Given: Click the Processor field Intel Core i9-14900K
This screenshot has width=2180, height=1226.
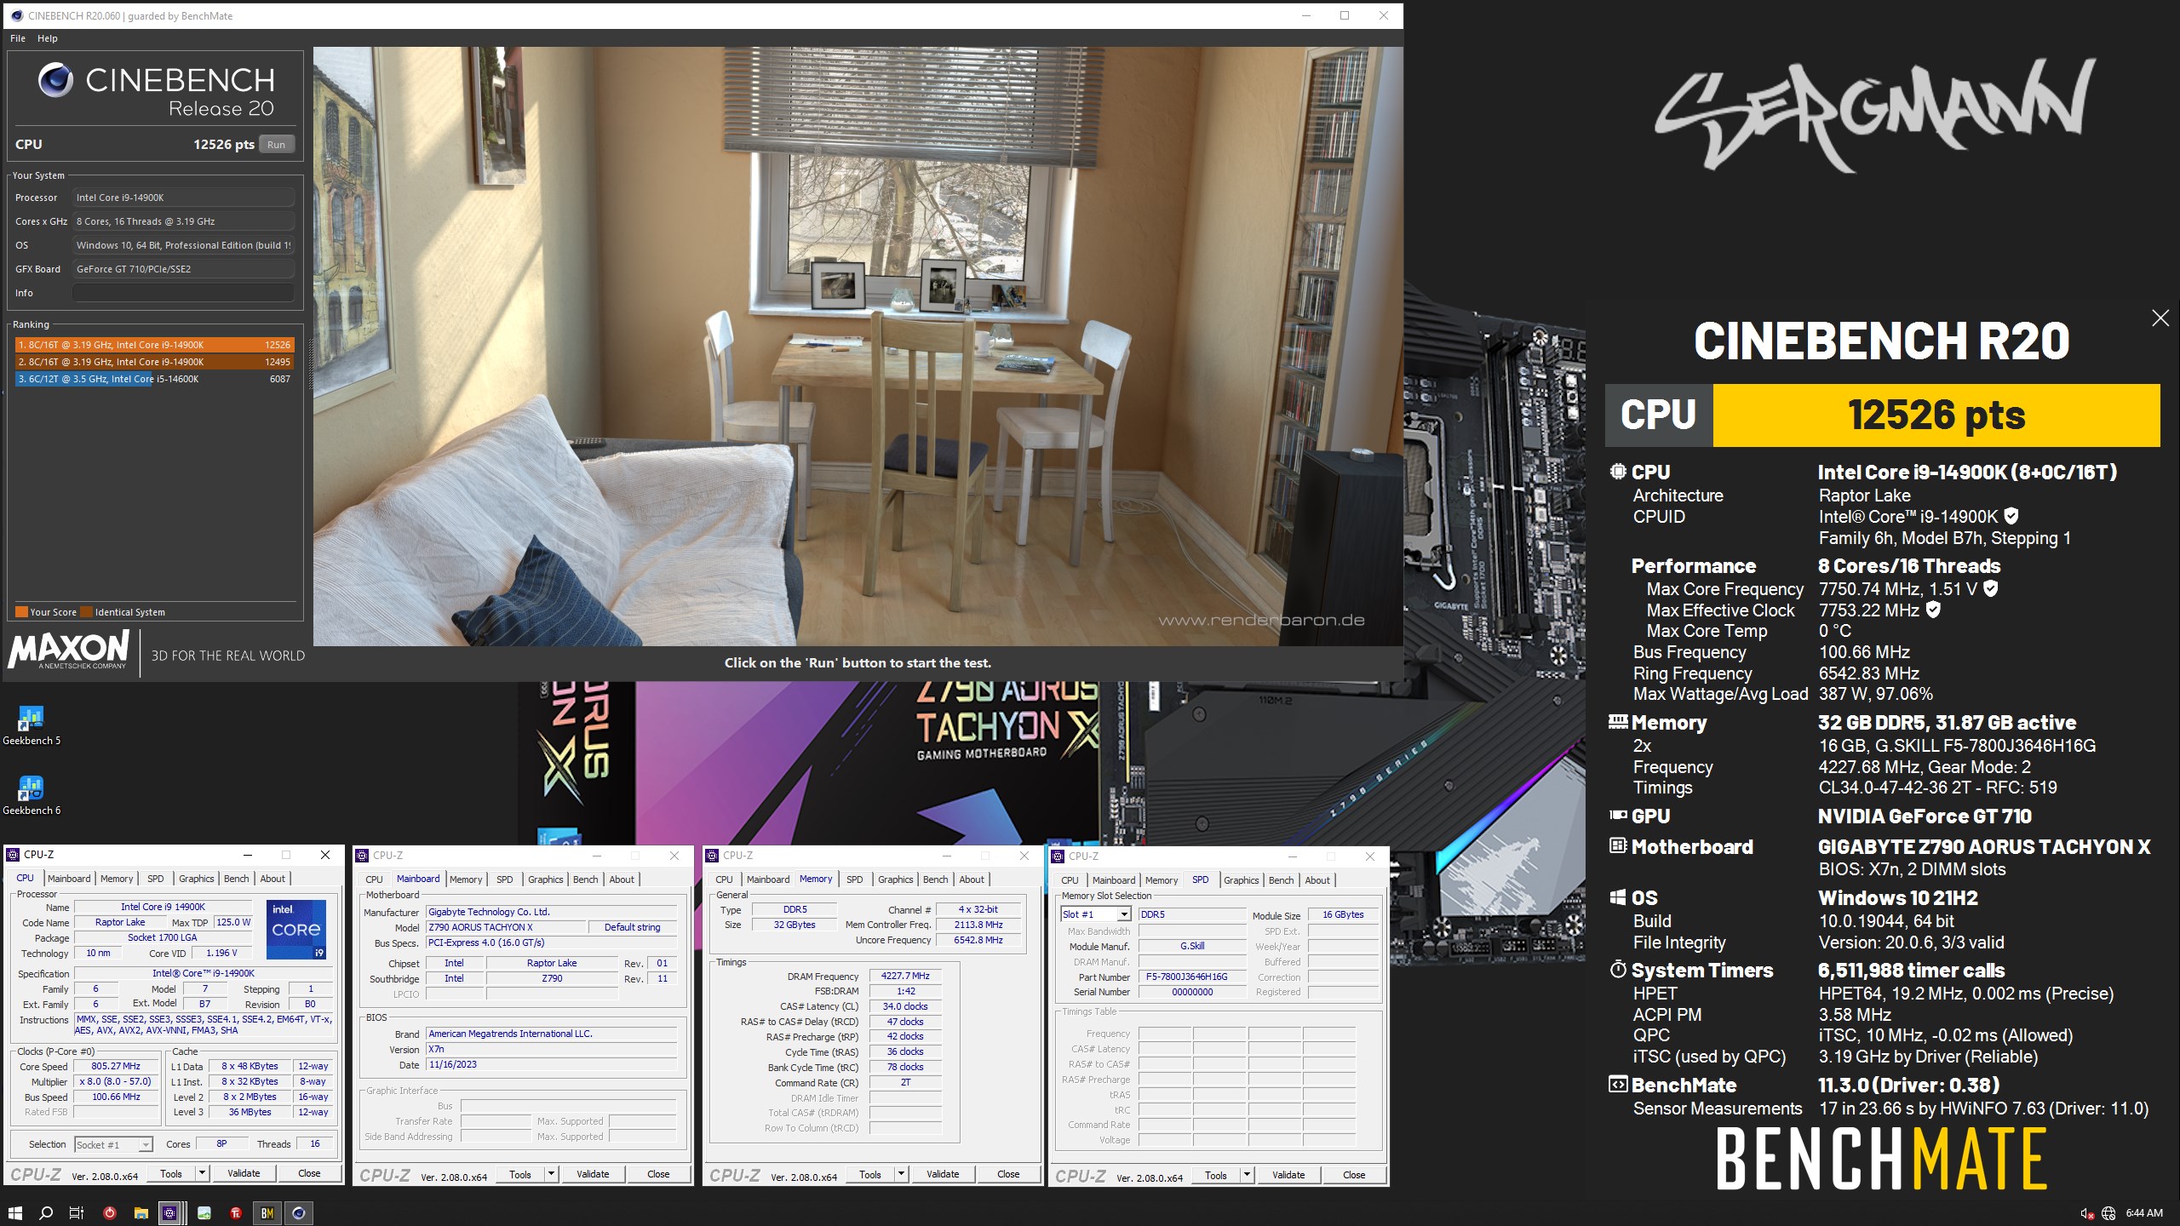Looking at the screenshot, I should pyautogui.click(x=183, y=198).
